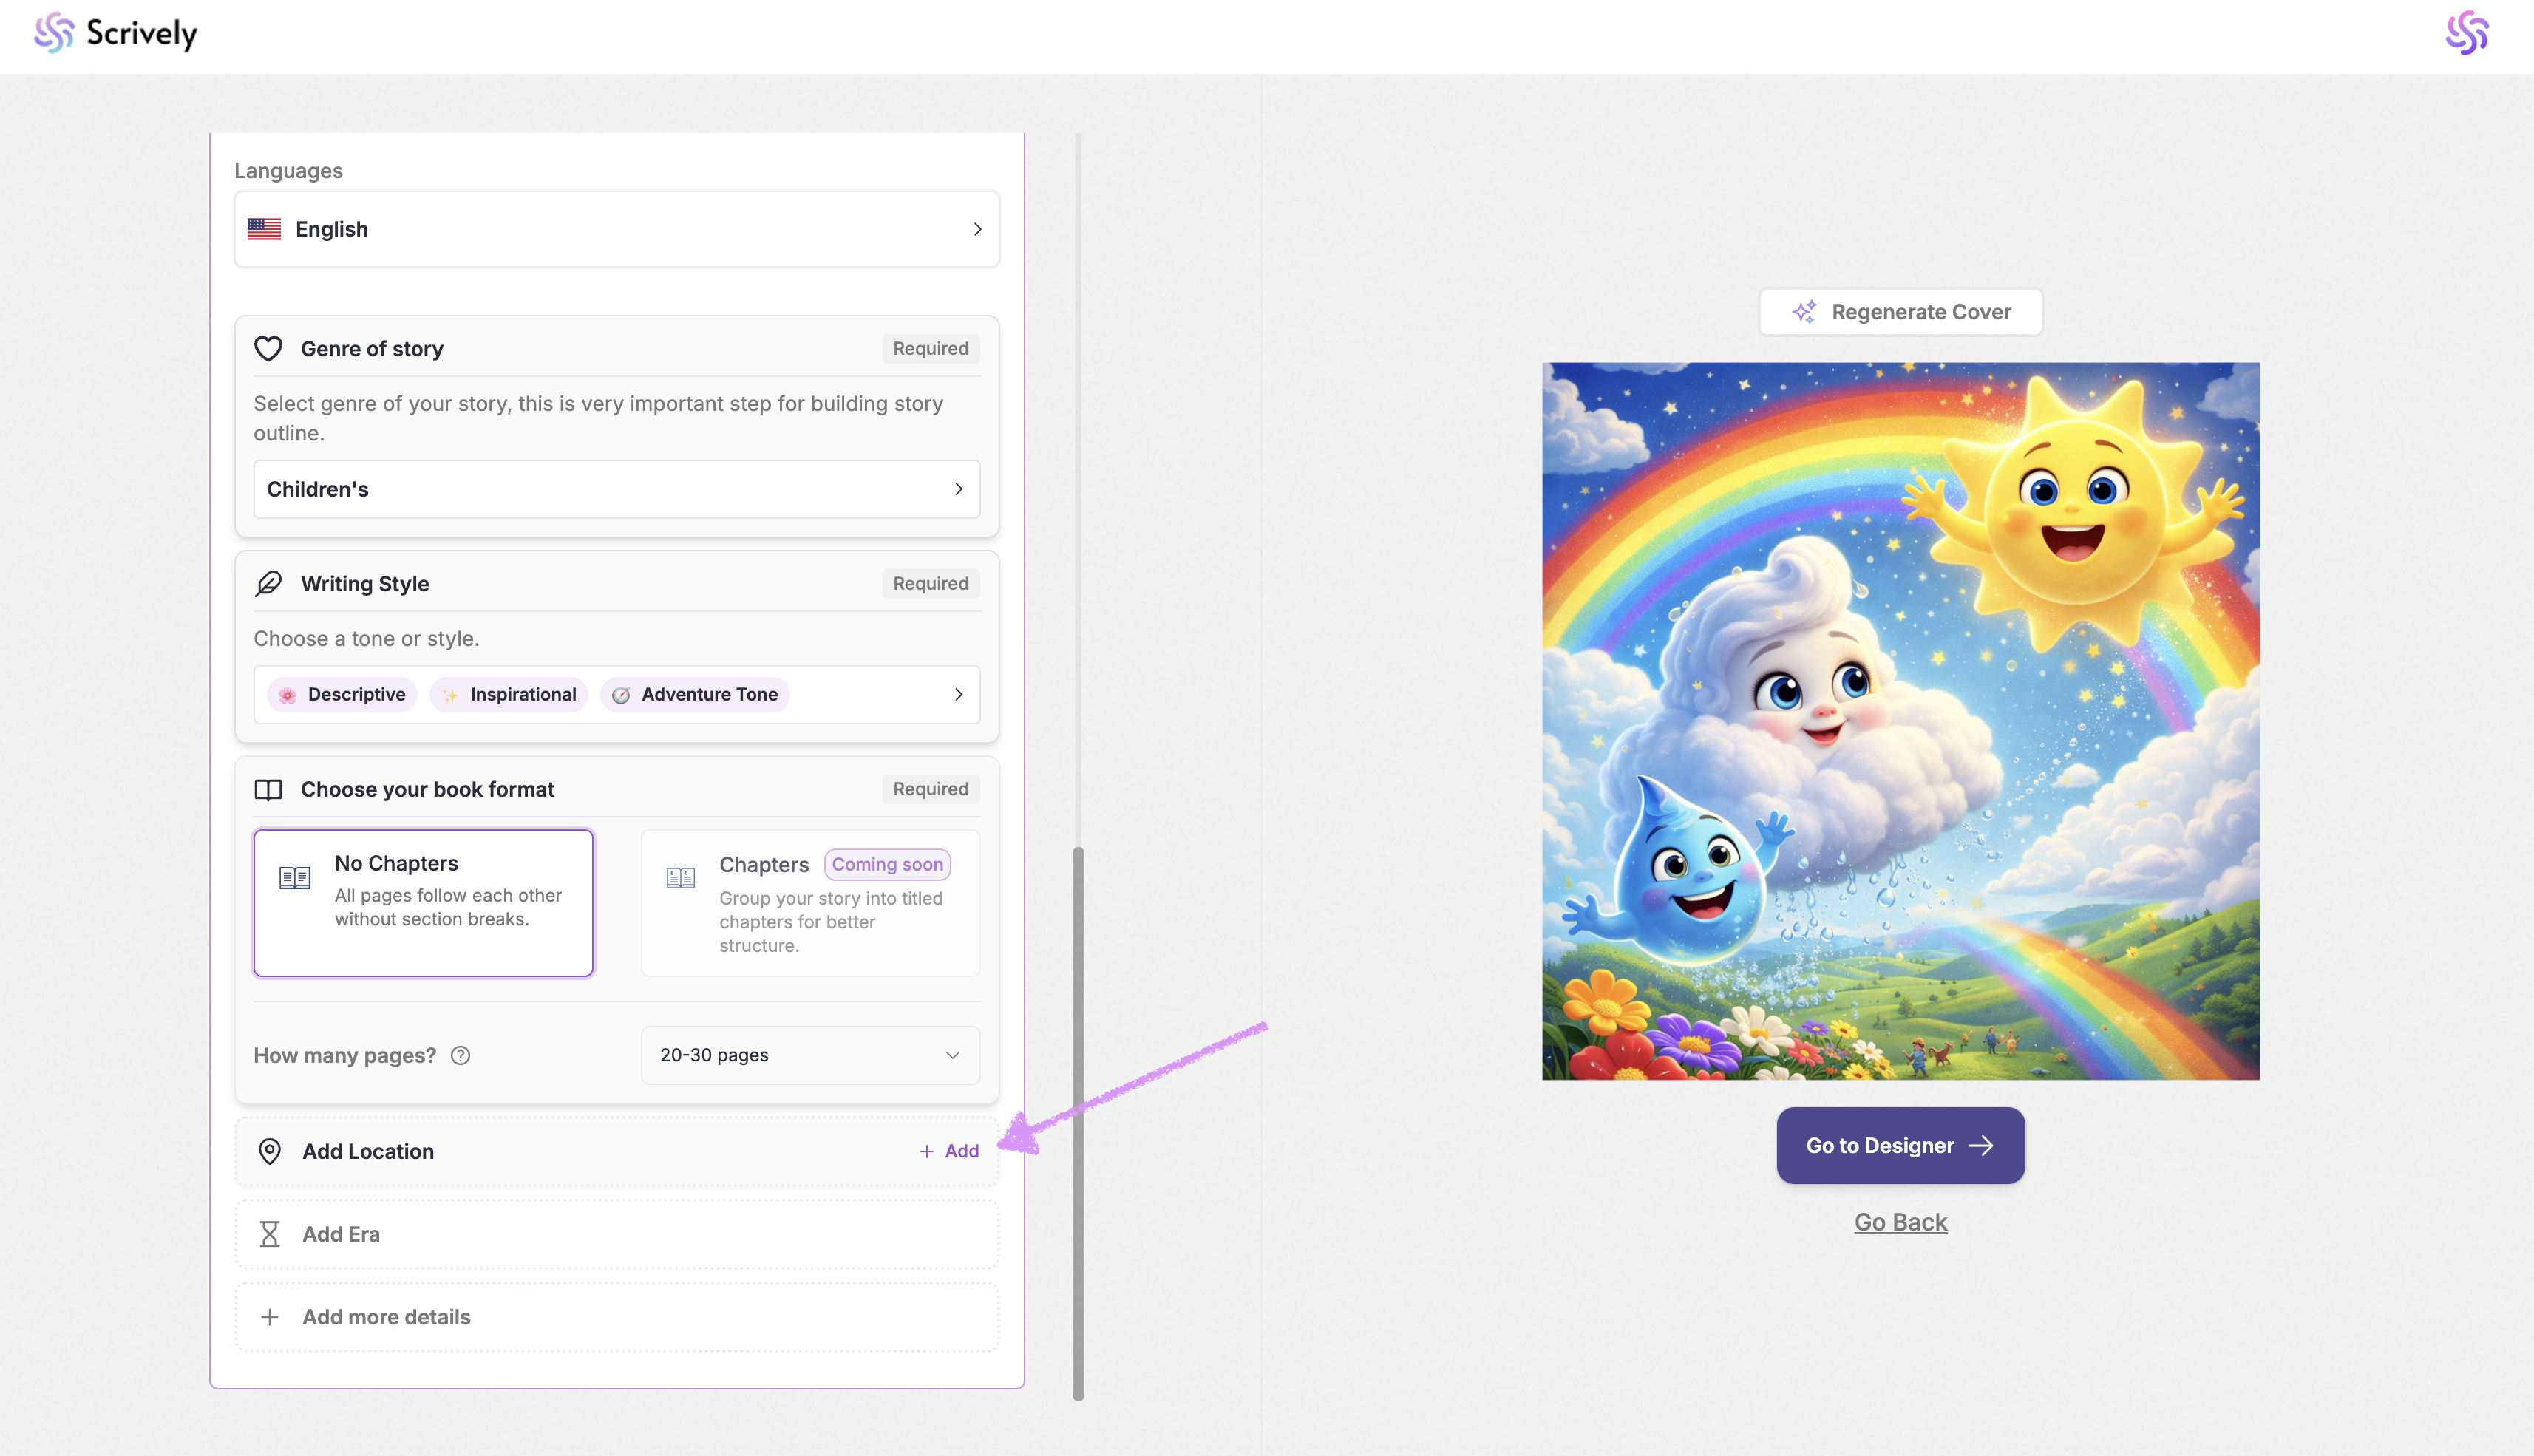Open the Children's genre selector
Image resolution: width=2534 pixels, height=1456 pixels.
(616, 489)
